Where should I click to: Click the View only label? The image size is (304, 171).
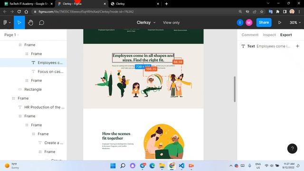pos(171,22)
